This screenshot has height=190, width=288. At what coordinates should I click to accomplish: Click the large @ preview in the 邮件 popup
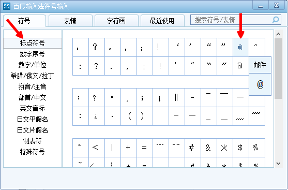[x=260, y=84]
